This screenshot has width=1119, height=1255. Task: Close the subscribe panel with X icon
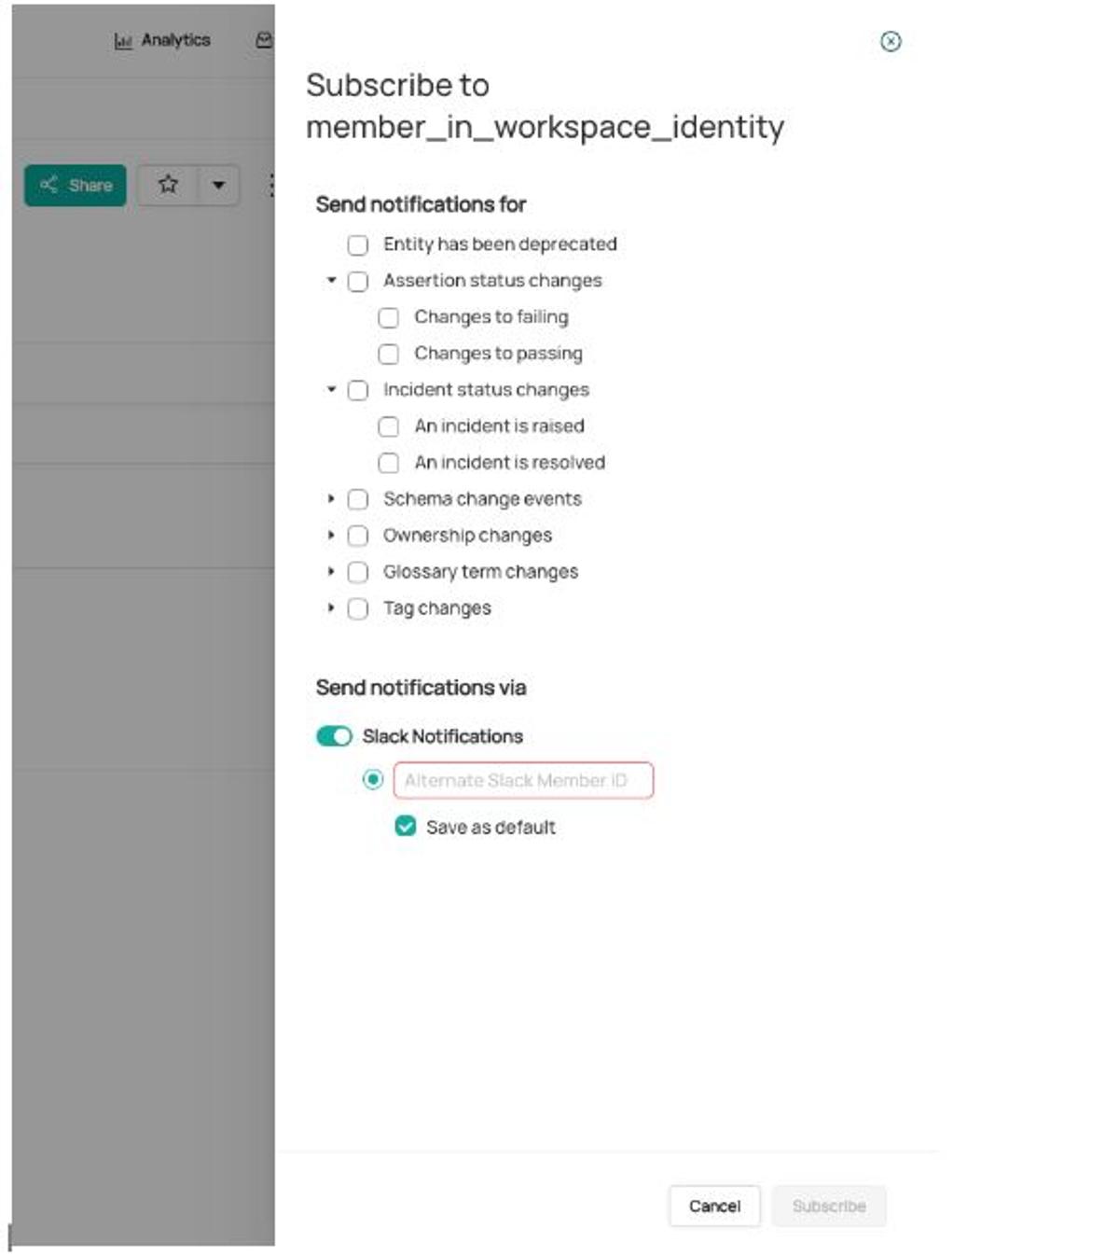click(891, 41)
